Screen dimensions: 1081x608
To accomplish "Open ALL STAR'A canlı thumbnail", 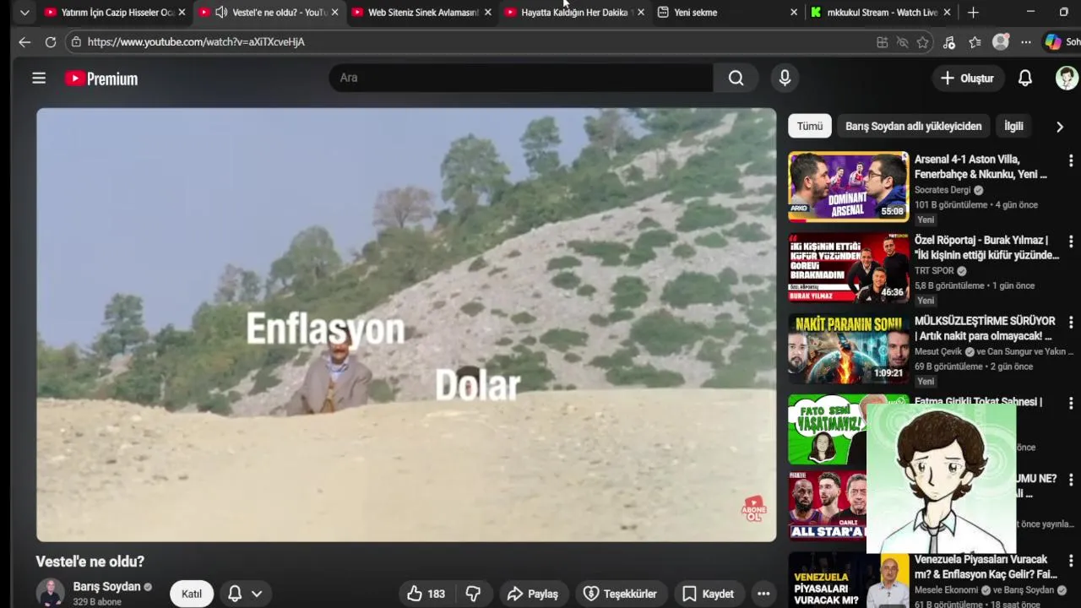I will (827, 505).
